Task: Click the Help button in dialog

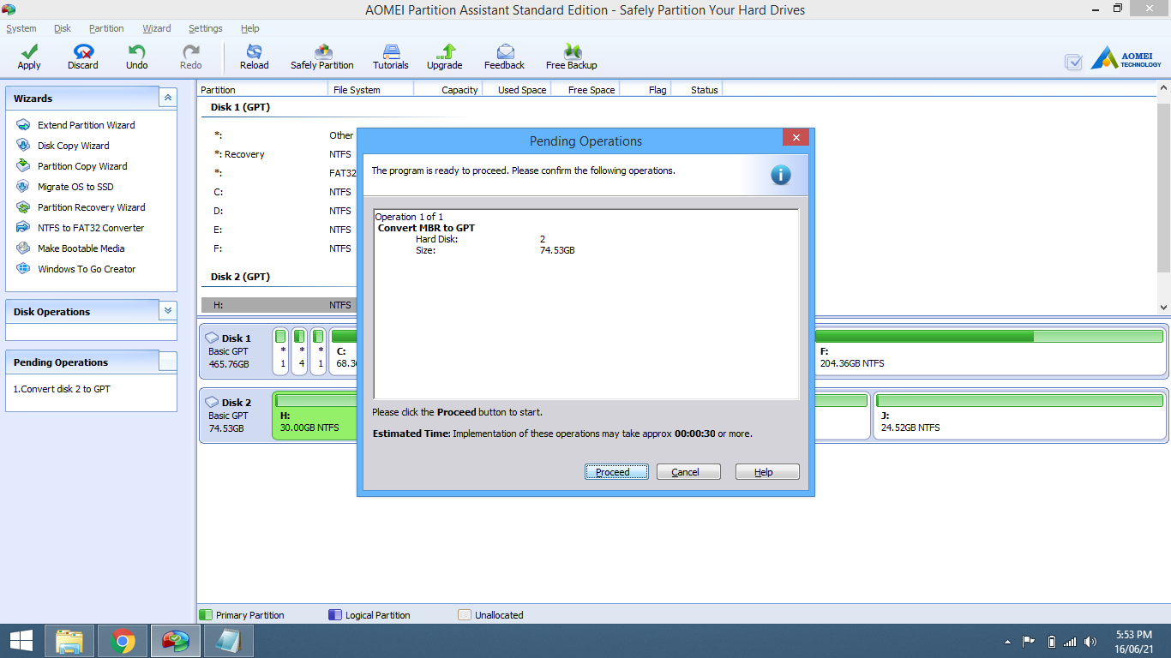Action: pyautogui.click(x=767, y=472)
